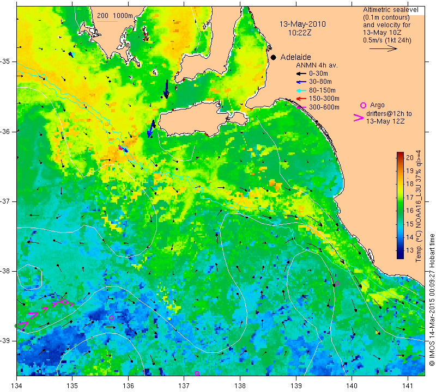Click the cyan 200 1000m isobath legend line
Screen dimensions: 436x392
pos(107,21)
